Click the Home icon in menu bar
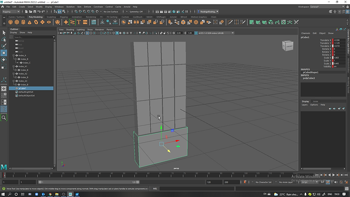 [x=3, y=7]
